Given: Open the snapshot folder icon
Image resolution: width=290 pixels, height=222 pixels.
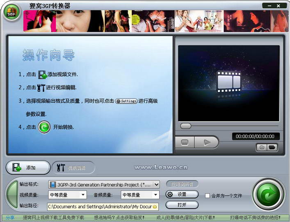Looking at the screenshot, I should click(272, 147).
